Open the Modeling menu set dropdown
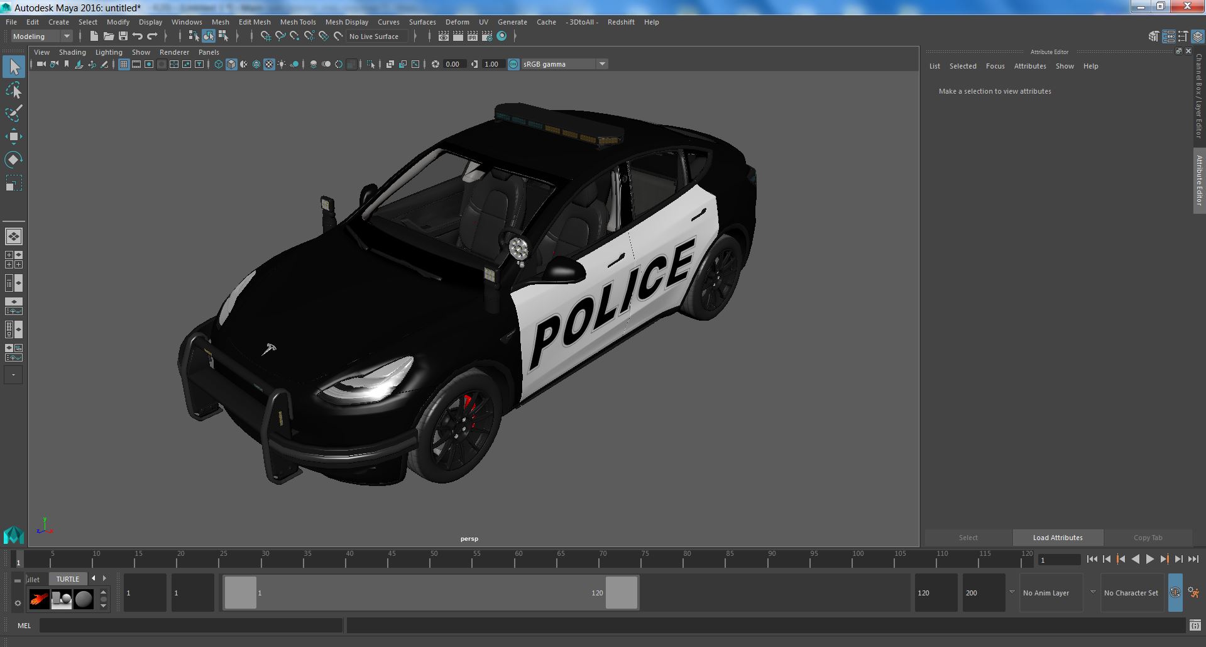 [42, 36]
